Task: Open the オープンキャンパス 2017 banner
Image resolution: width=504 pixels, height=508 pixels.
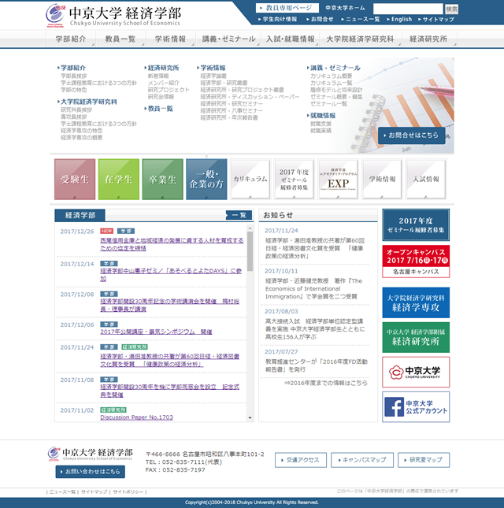Action: [416, 261]
